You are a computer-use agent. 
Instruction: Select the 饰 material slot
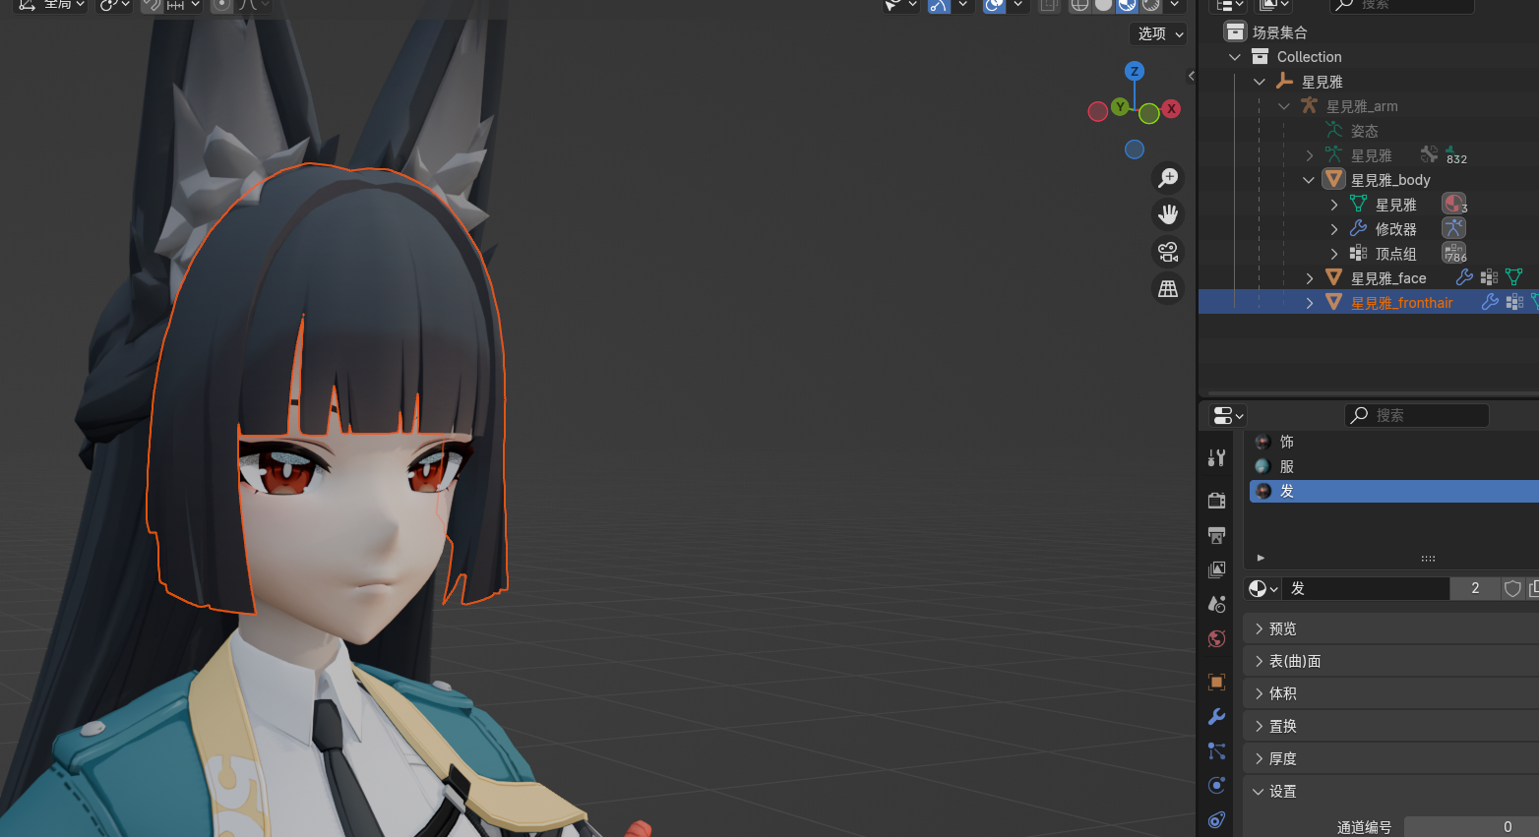point(1286,442)
